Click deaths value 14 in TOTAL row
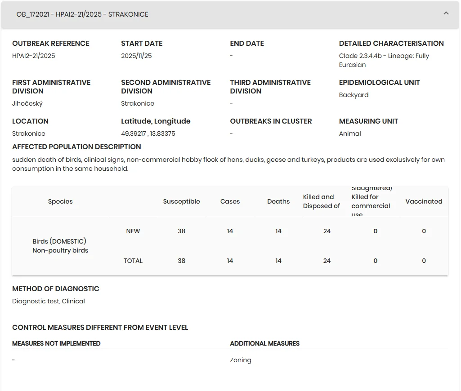This screenshot has width=461, height=391. pos(278,261)
